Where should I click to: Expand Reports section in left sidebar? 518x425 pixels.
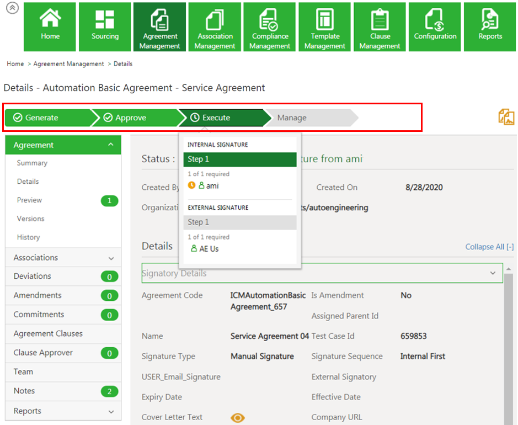point(111,412)
